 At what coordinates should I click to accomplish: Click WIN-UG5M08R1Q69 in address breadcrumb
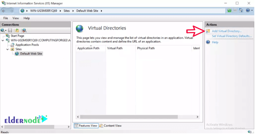point(44,11)
